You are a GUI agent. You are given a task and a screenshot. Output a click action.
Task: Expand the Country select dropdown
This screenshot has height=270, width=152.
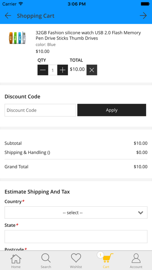pos(76,213)
